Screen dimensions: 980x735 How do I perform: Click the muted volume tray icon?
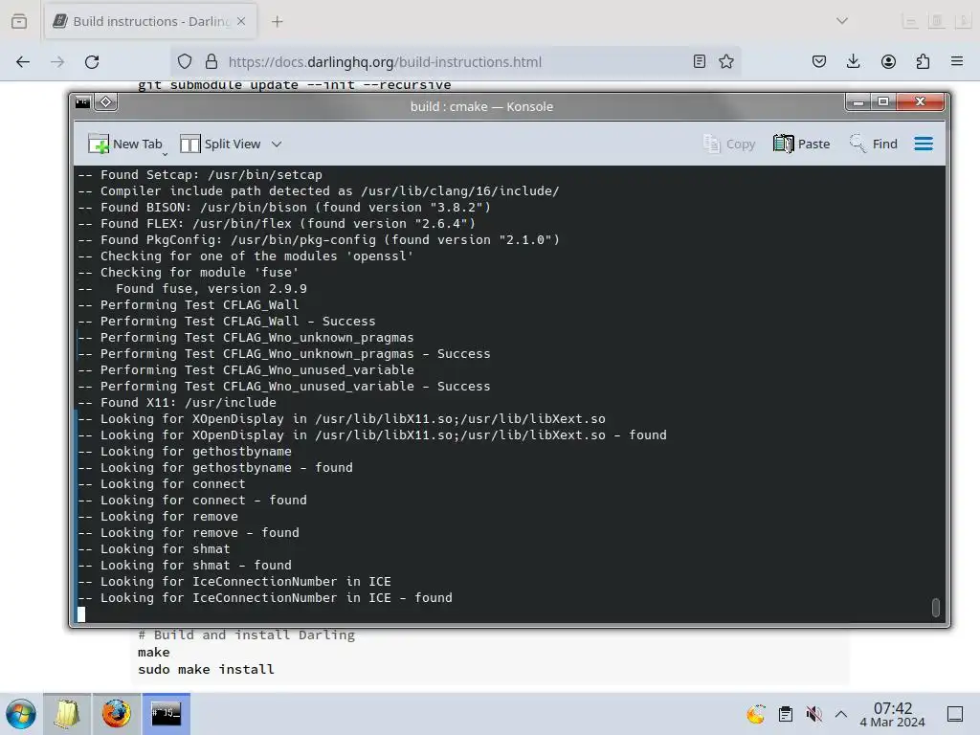(x=813, y=714)
